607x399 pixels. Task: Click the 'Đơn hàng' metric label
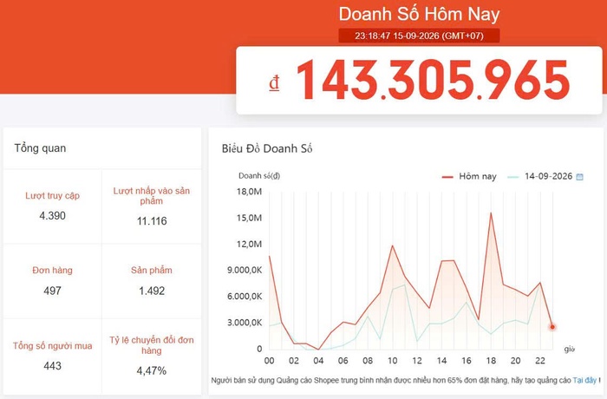click(x=52, y=271)
